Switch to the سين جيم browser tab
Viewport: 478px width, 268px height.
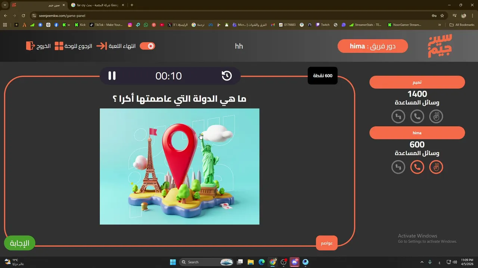pos(38,5)
